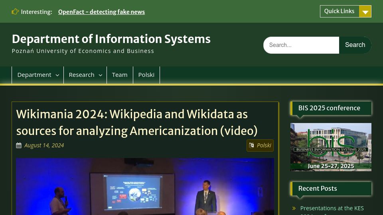Open the August 14, 2024 date link
The image size is (383, 215).
click(44, 145)
